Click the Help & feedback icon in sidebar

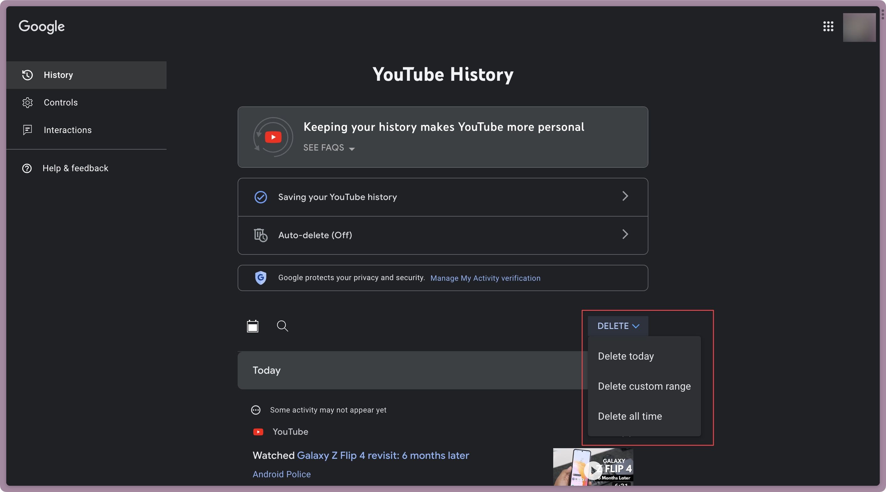(x=27, y=168)
